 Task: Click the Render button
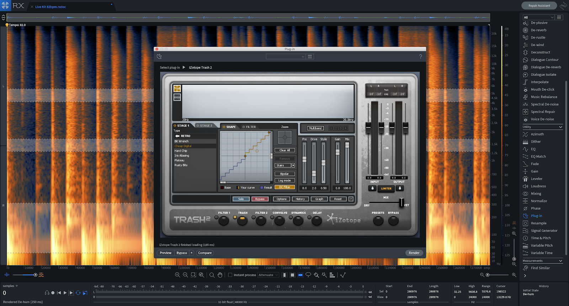414,253
